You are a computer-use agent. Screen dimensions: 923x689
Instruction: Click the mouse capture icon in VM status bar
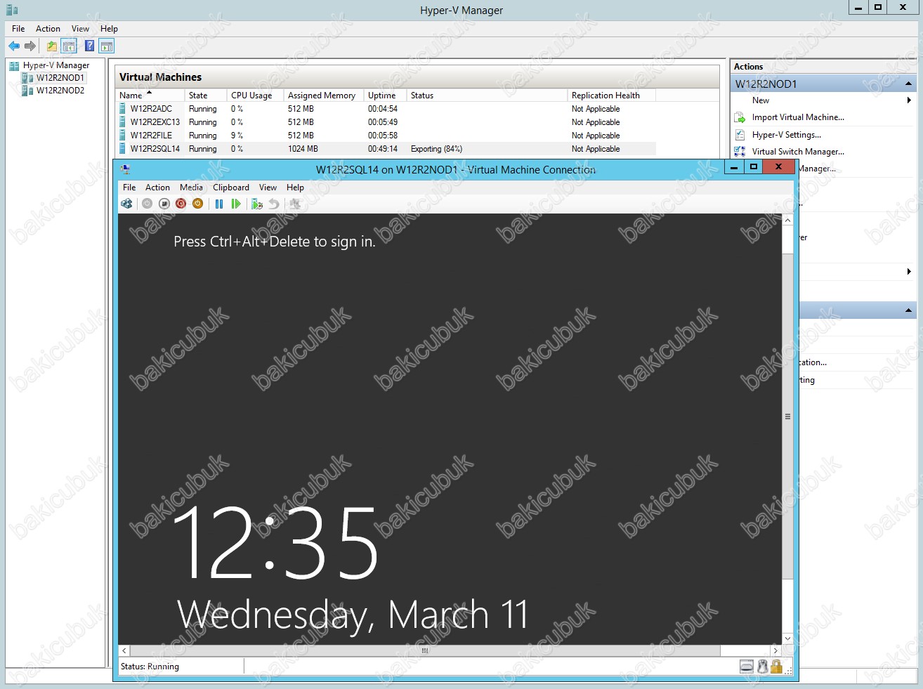pyautogui.click(x=762, y=667)
